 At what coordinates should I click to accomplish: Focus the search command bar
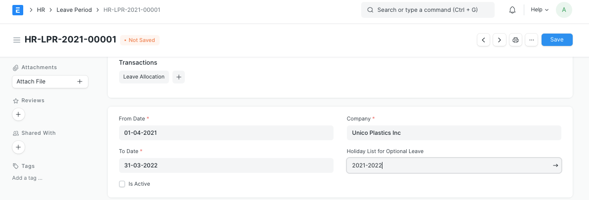pos(428,10)
